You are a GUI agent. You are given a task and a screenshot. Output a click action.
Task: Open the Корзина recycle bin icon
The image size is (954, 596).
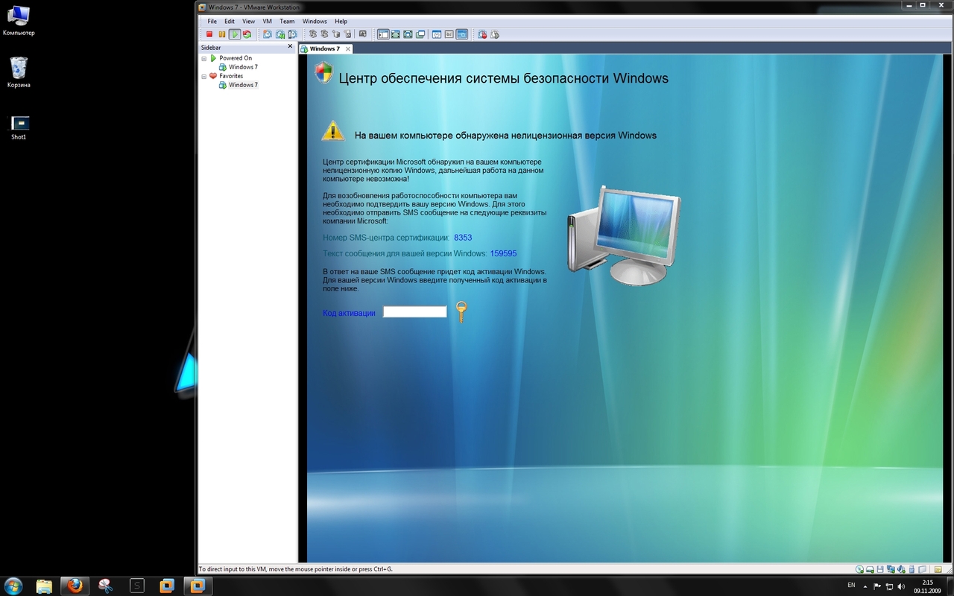(19, 72)
